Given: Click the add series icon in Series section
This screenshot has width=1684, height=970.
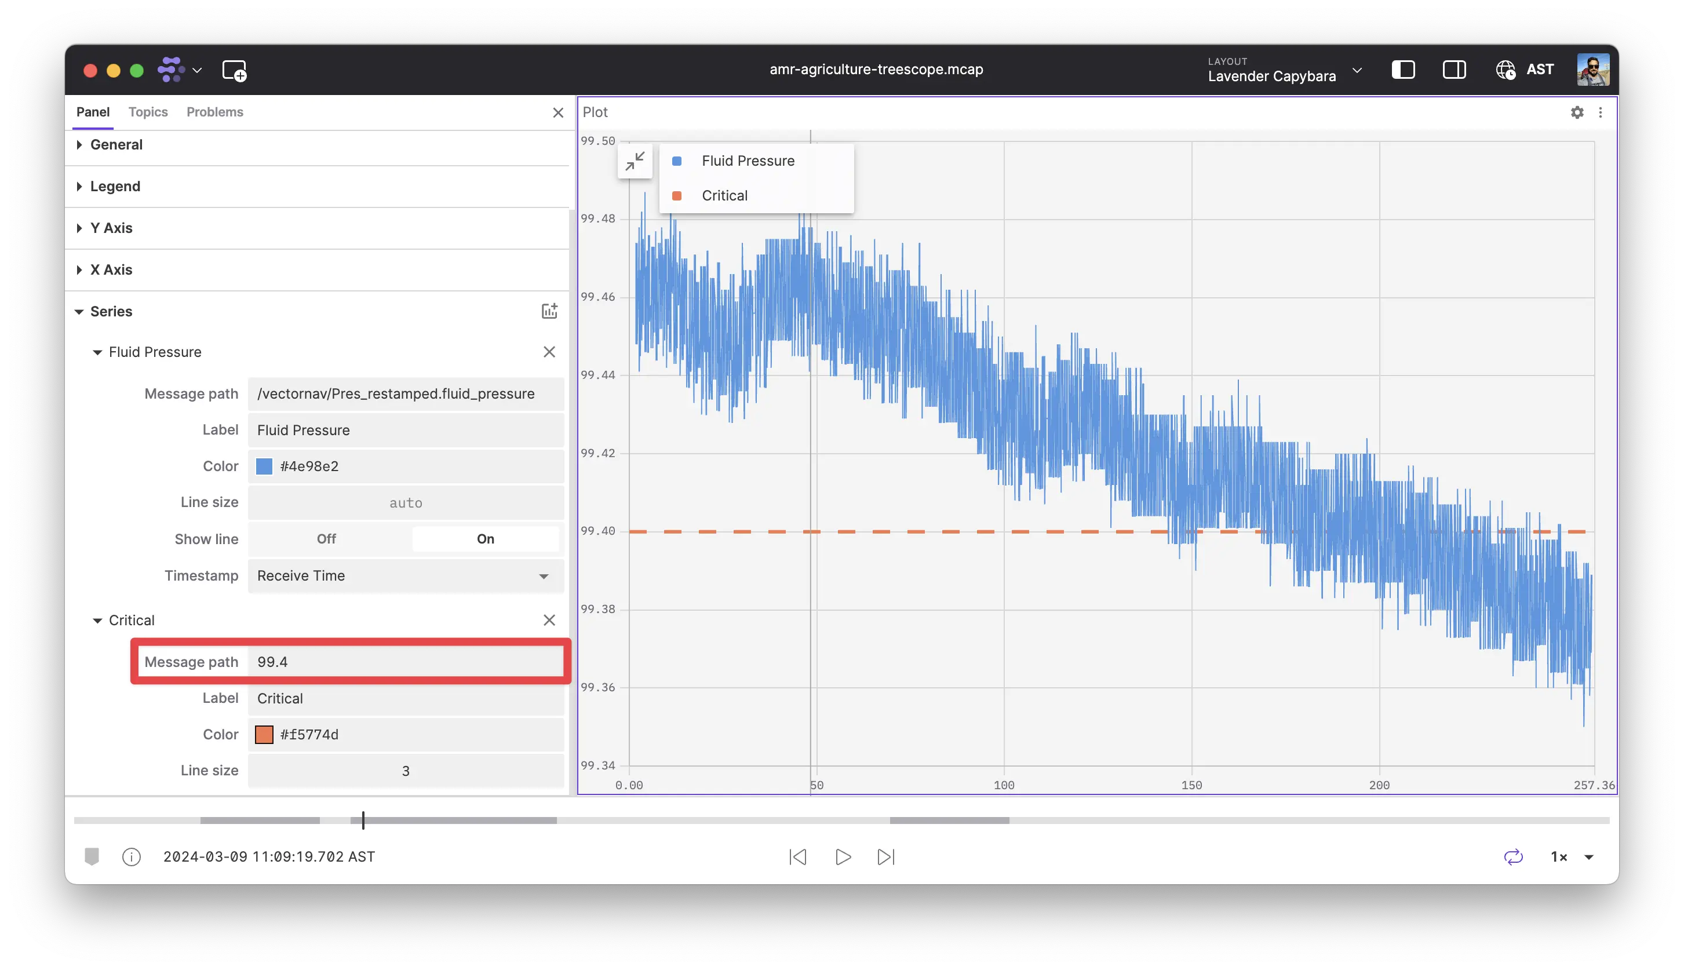Looking at the screenshot, I should point(549,311).
